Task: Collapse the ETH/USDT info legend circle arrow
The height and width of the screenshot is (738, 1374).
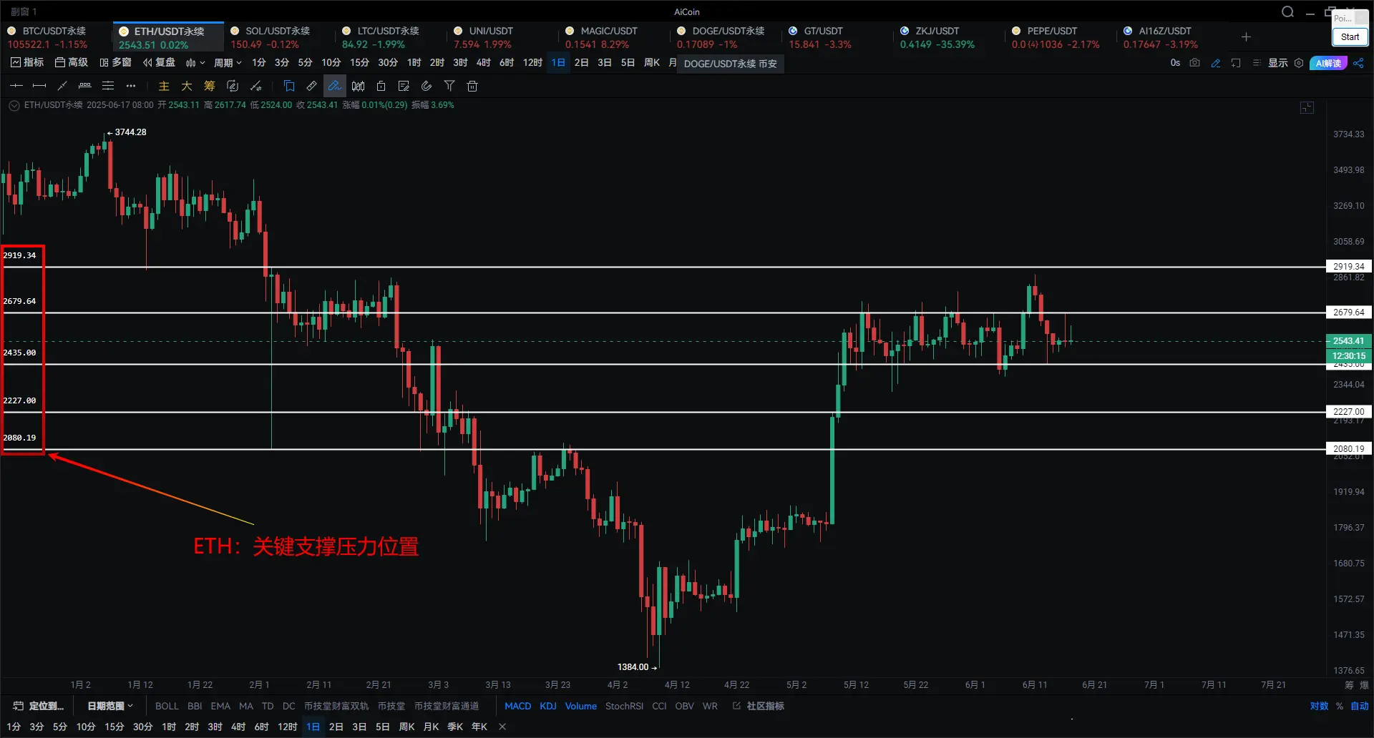Action: [14, 105]
